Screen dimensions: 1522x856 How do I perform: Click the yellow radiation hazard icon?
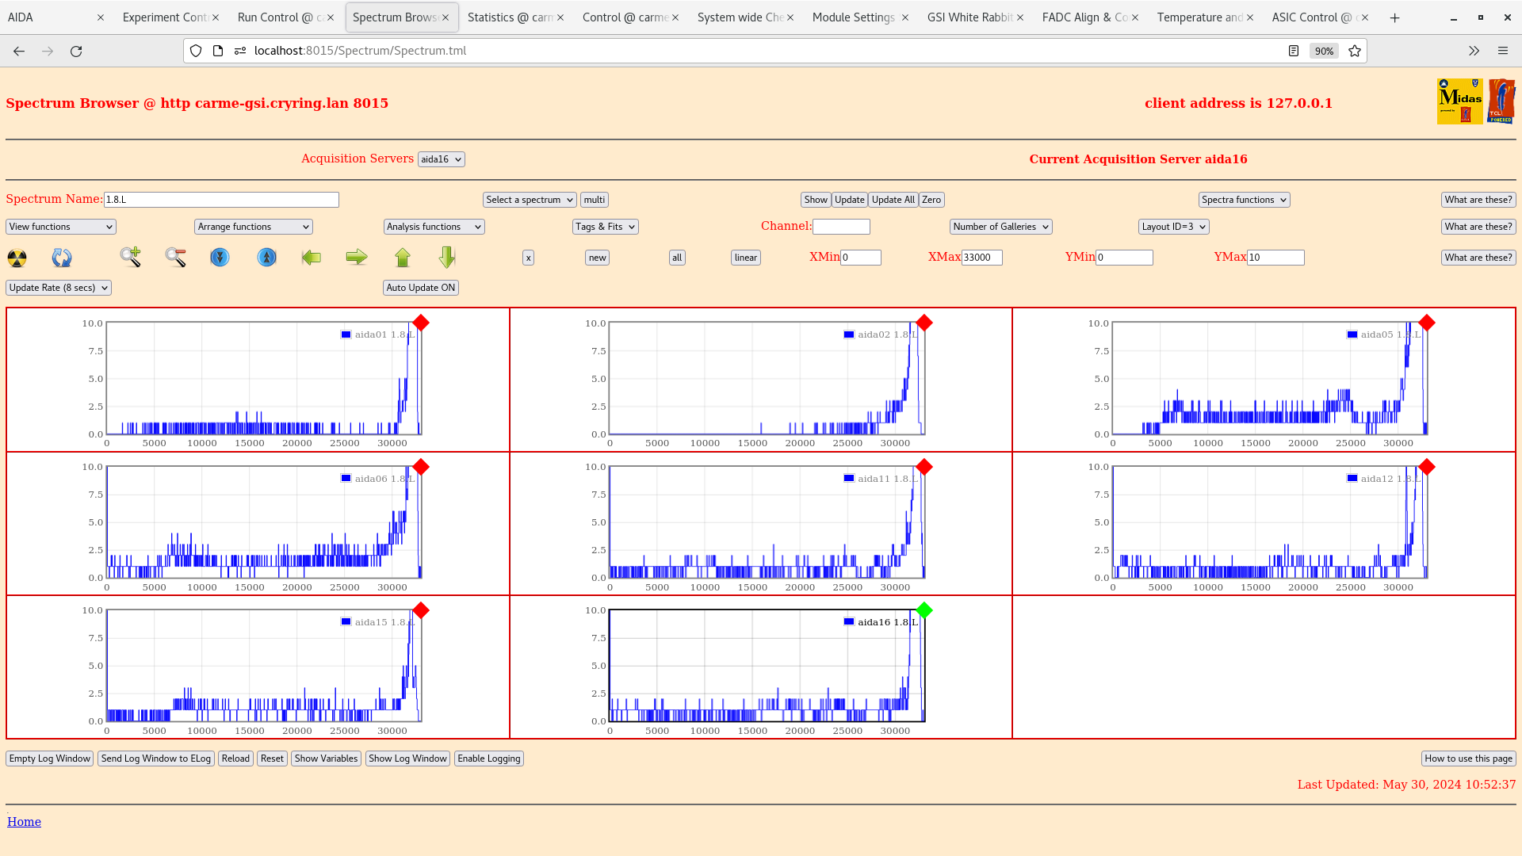pyautogui.click(x=17, y=258)
